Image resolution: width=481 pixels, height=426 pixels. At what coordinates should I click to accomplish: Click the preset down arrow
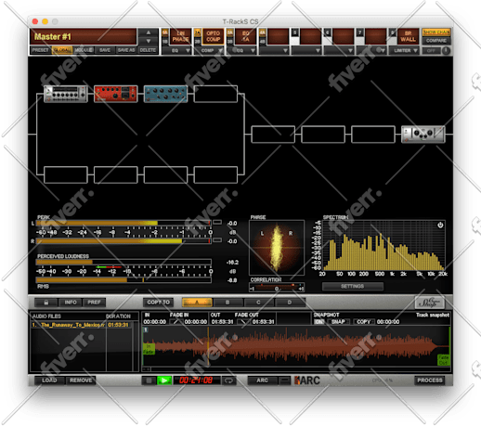pyautogui.click(x=149, y=41)
